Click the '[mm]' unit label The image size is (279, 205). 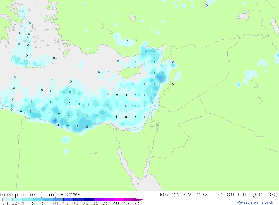coord(49,195)
